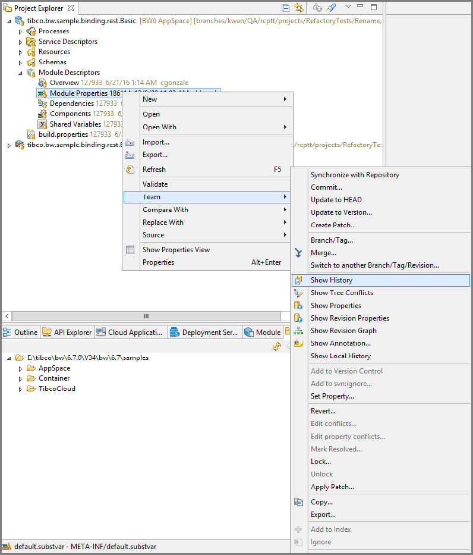This screenshot has width=473, height=555.
Task: Select Shared Variables tree item
Action: pos(76,124)
